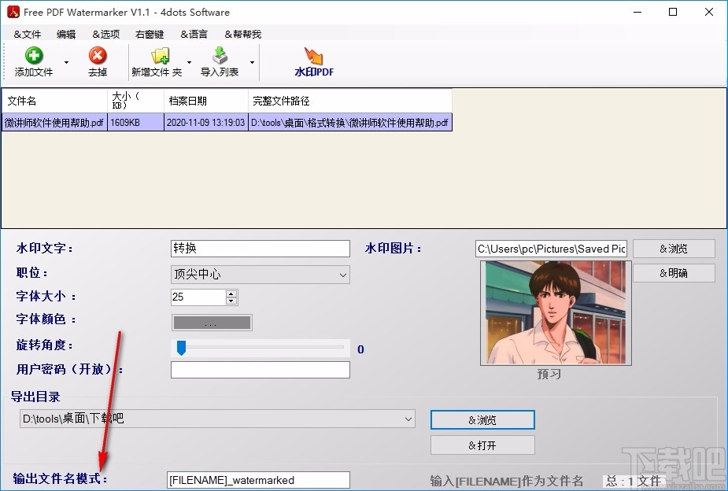Click the output filename pattern field
The width and height of the screenshot is (728, 491).
coord(258,480)
